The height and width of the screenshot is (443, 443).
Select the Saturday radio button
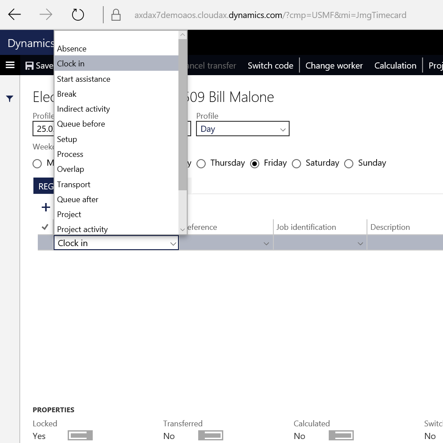coord(297,163)
